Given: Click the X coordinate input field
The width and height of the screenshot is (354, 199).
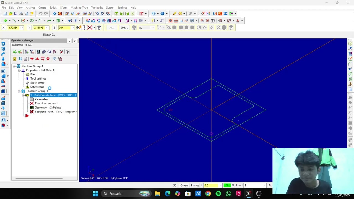Looking at the screenshot, I should (13, 28).
